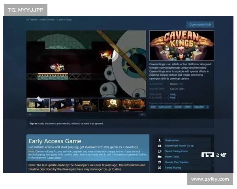This screenshot has width=237, height=189.
Task: Click the Early Access Game heading
Action: pos(55,141)
